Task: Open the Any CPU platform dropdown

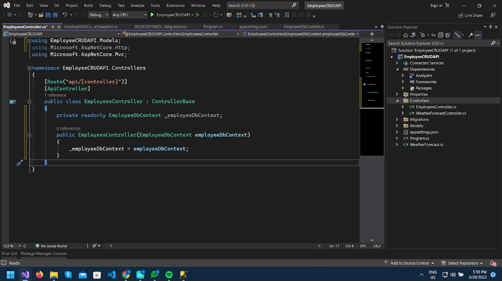Action: pos(129,15)
